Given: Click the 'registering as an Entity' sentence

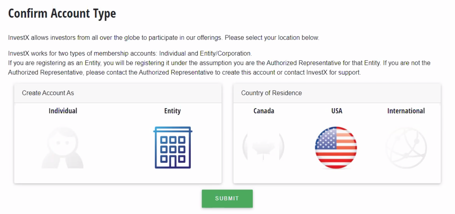Looking at the screenshot, I should point(194,63).
